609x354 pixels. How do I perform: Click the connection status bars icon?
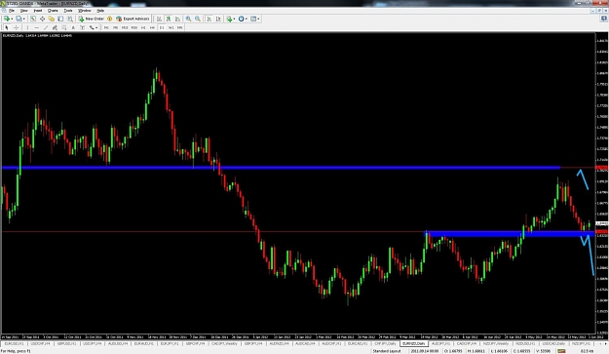561,351
